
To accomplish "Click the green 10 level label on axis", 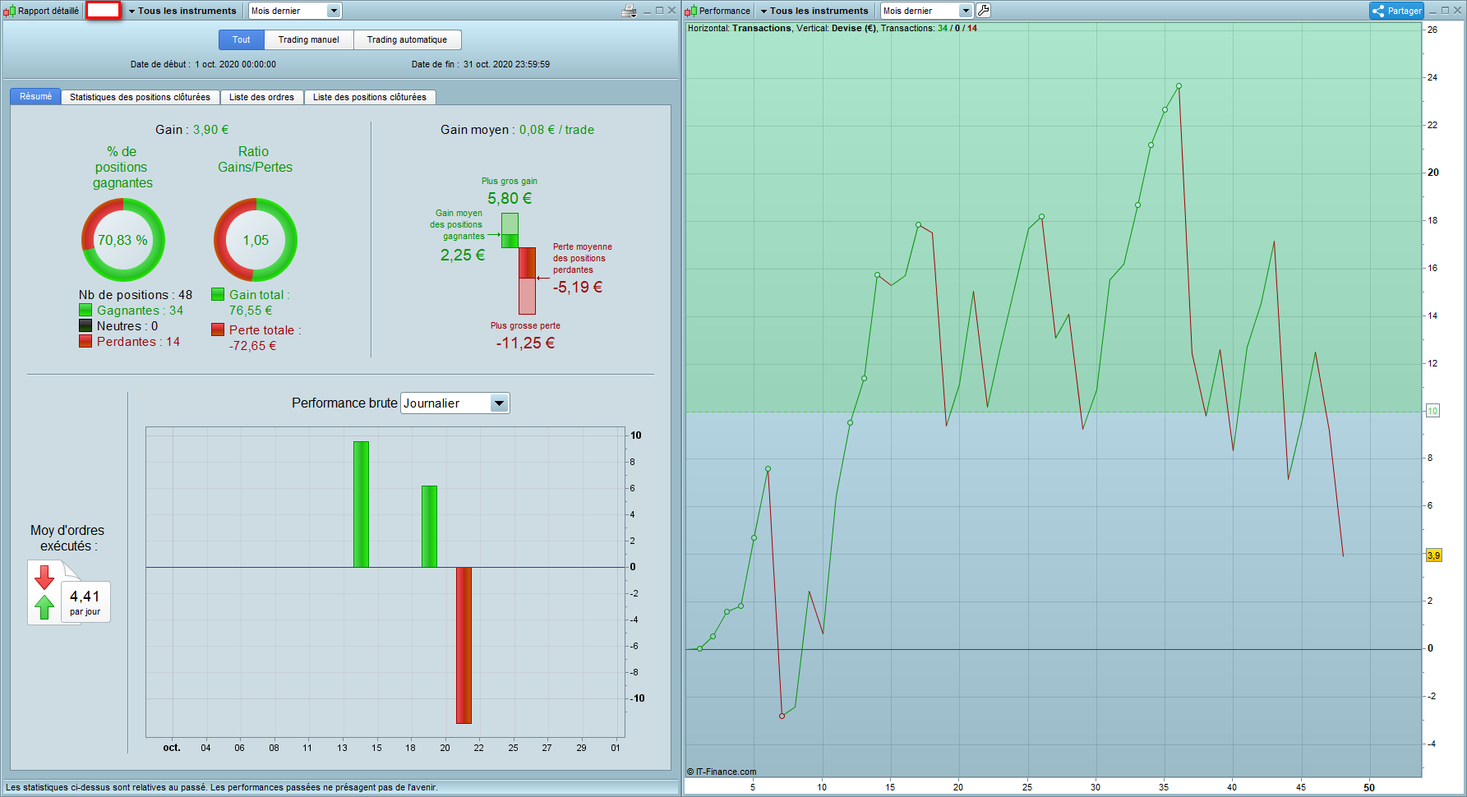I will (1432, 411).
